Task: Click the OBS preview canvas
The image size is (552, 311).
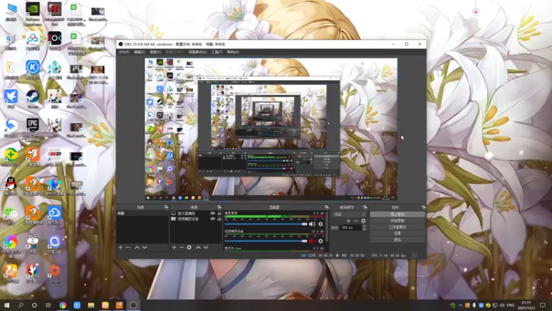Action: pyautogui.click(x=271, y=129)
